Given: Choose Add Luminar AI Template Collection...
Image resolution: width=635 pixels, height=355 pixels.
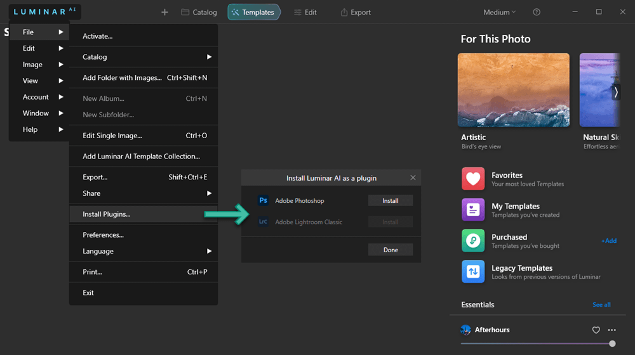Looking at the screenshot, I should pyautogui.click(x=144, y=156).
